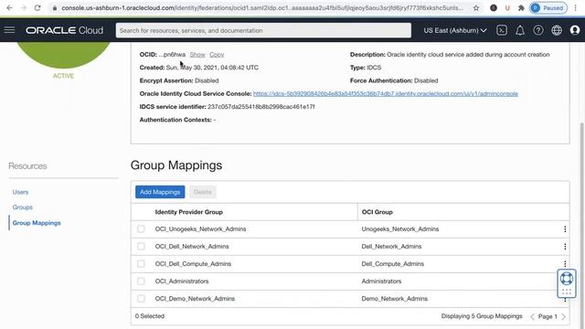Select the OCI_Unogeeks_Network_Admins checkbox
This screenshot has width=585, height=329.
(141, 229)
